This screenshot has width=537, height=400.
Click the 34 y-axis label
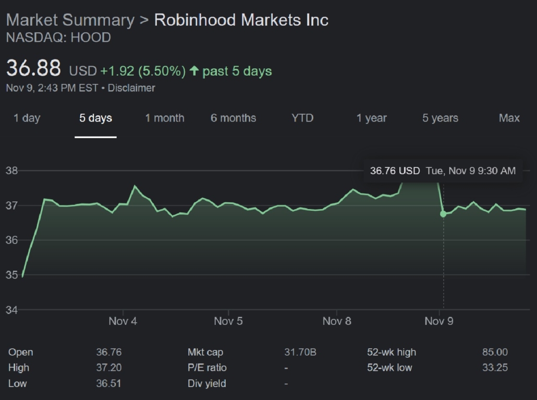pyautogui.click(x=11, y=310)
